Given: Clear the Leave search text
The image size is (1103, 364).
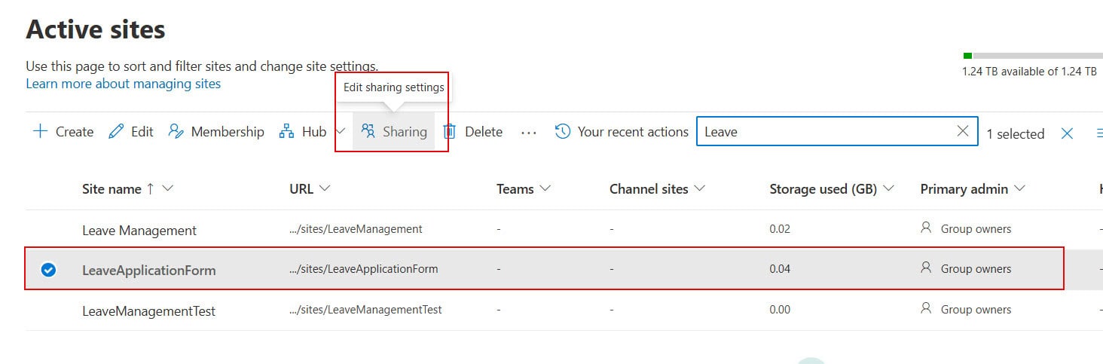Looking at the screenshot, I should click(x=962, y=131).
